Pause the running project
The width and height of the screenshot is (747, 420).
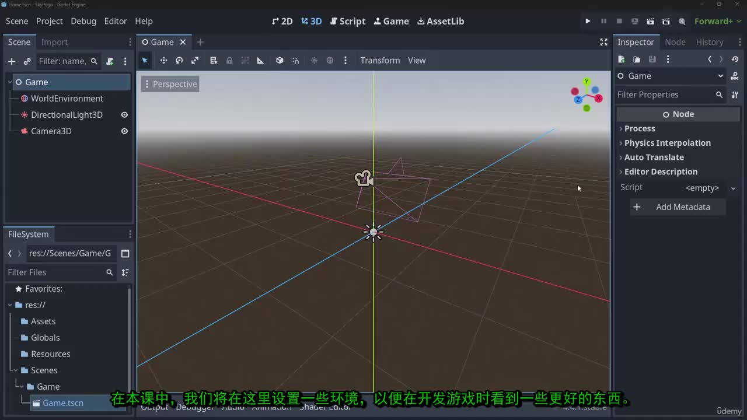point(603,21)
